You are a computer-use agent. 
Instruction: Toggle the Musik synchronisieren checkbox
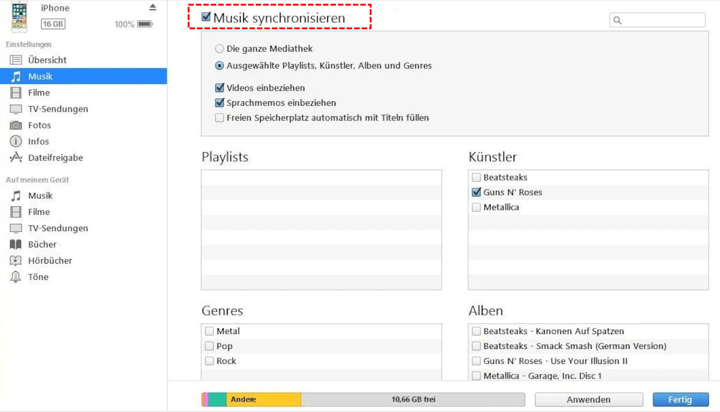(206, 17)
